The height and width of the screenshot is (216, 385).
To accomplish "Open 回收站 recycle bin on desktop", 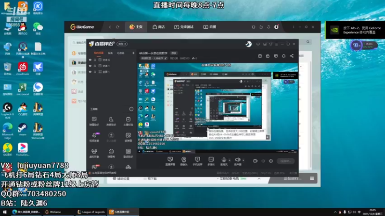I will tap(7, 69).
